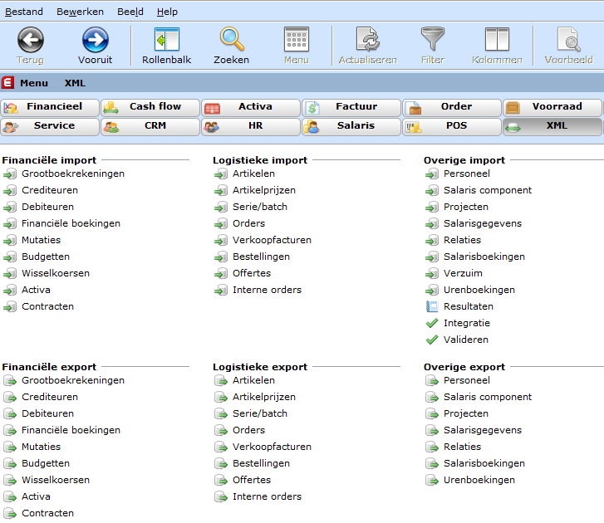Switch to the Financieel tab
This screenshot has height=523, width=604.
point(51,107)
